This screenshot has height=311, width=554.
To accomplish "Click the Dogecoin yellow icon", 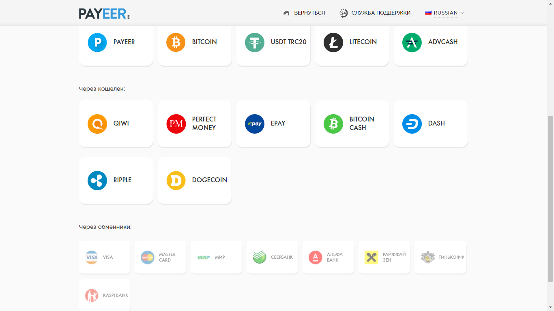I will pos(176,180).
